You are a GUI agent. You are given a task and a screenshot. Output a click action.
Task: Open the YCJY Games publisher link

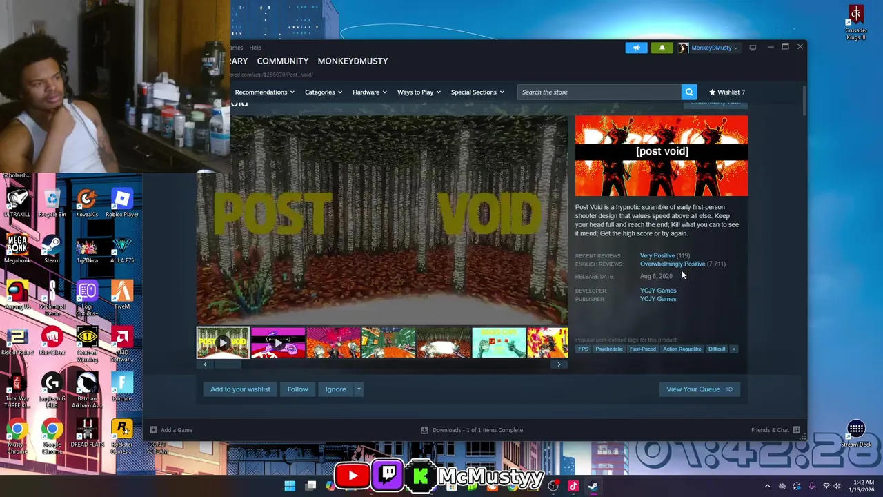point(658,299)
